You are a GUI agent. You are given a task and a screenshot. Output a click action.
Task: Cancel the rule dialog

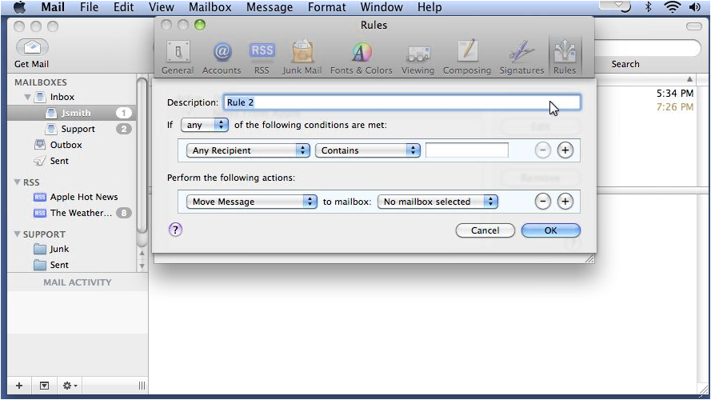(x=485, y=230)
